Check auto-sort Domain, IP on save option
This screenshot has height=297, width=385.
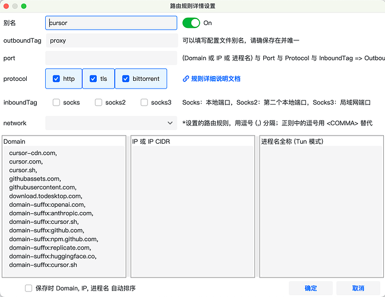click(29, 288)
